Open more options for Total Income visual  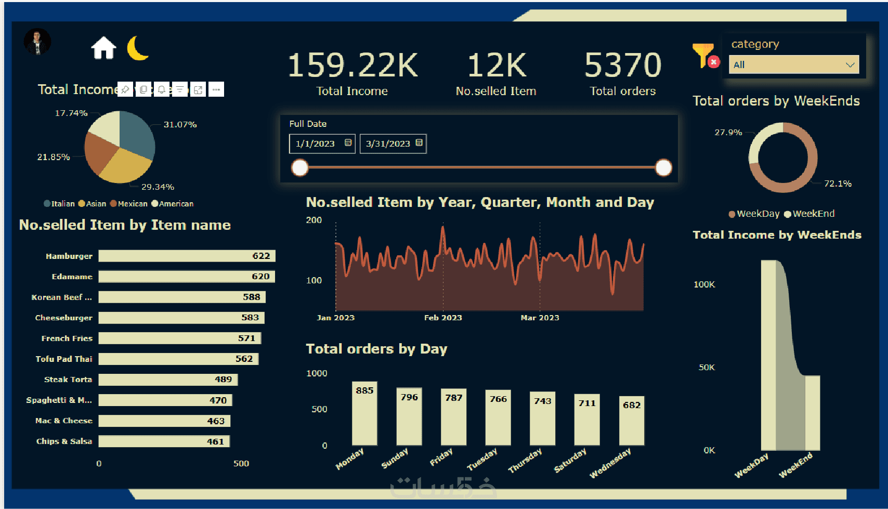(216, 89)
